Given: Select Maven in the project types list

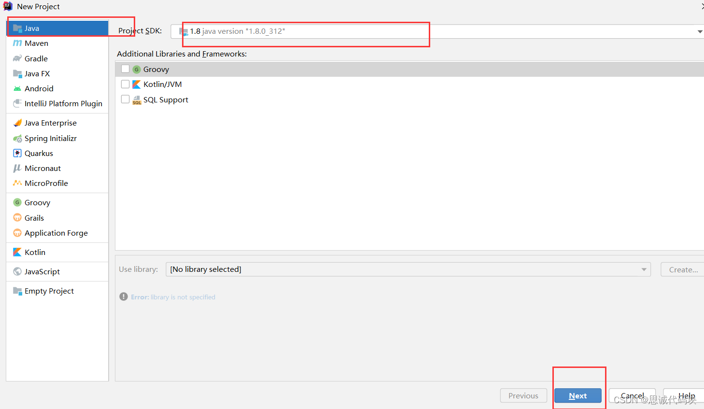Looking at the screenshot, I should 57,43.
